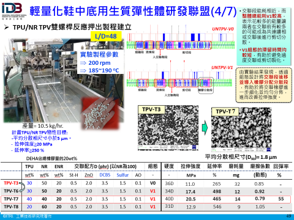Click the arrow beside 200 rpm
Viewport: 294px width, 220px height.
pyautogui.click(x=83, y=63)
